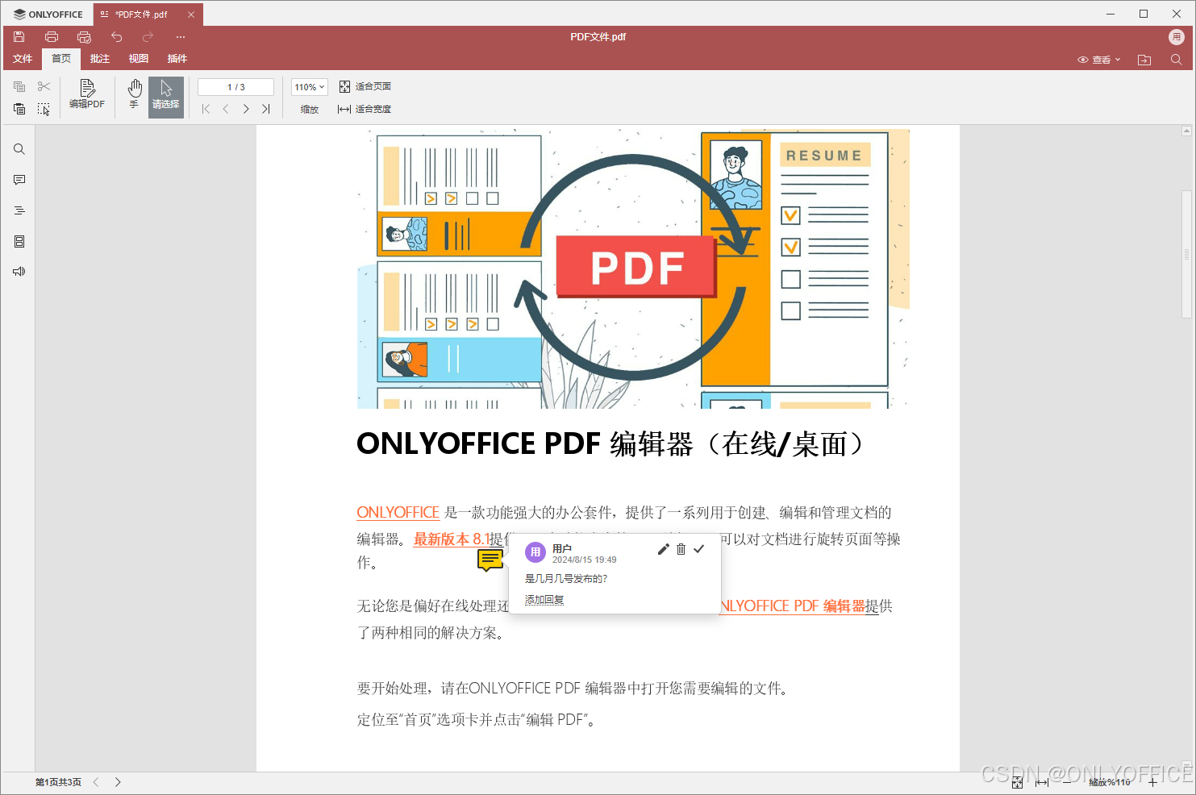This screenshot has width=1196, height=795.
Task: Click the Open file location icon
Action: coord(1144,60)
